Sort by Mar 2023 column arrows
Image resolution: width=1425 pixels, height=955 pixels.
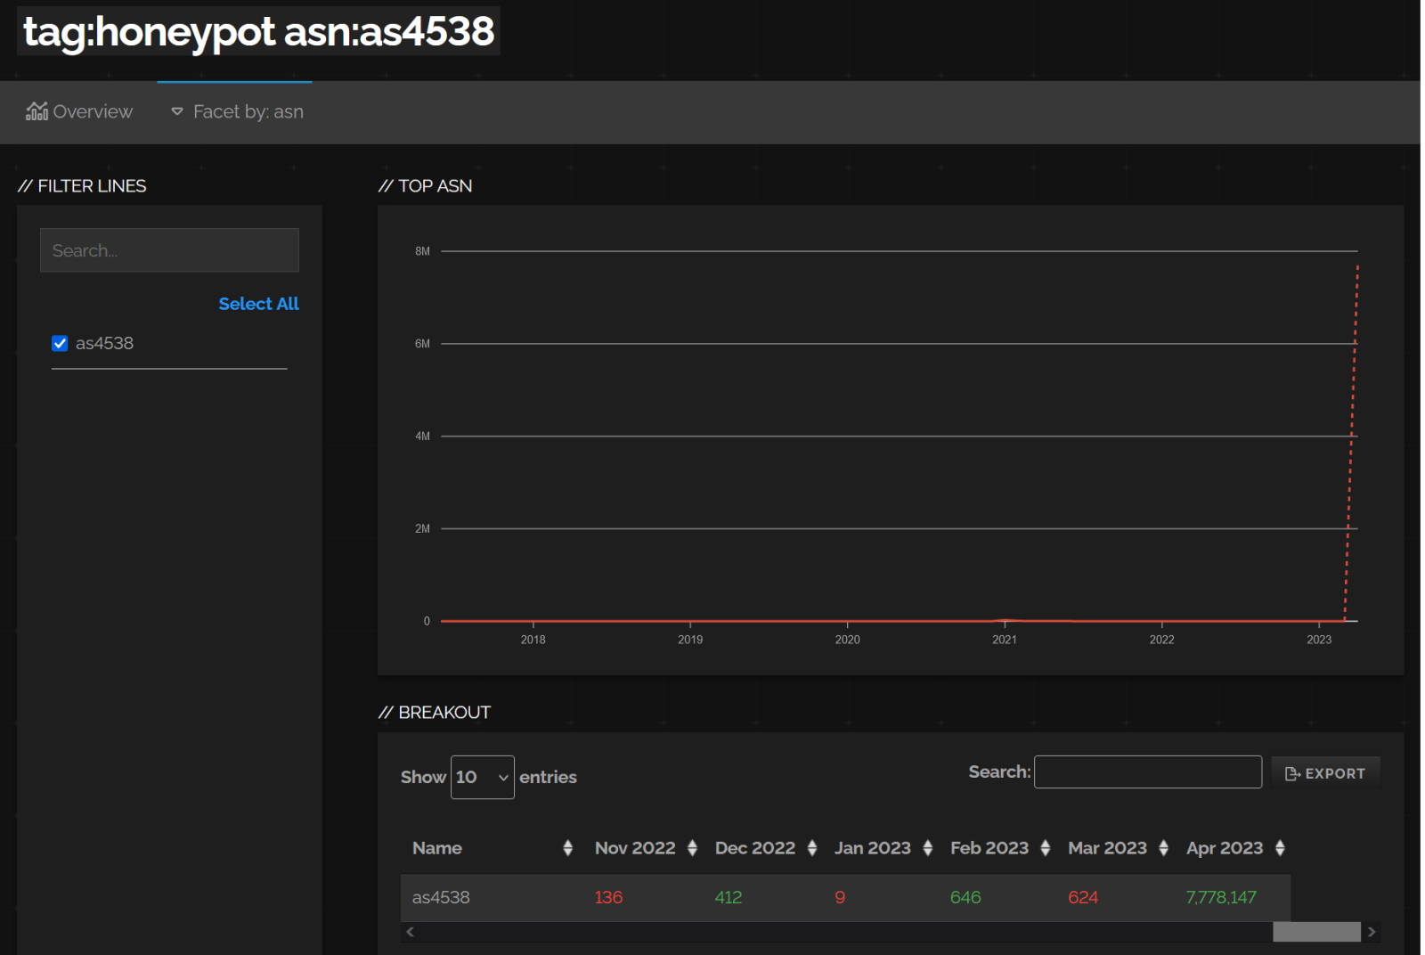coord(1163,848)
